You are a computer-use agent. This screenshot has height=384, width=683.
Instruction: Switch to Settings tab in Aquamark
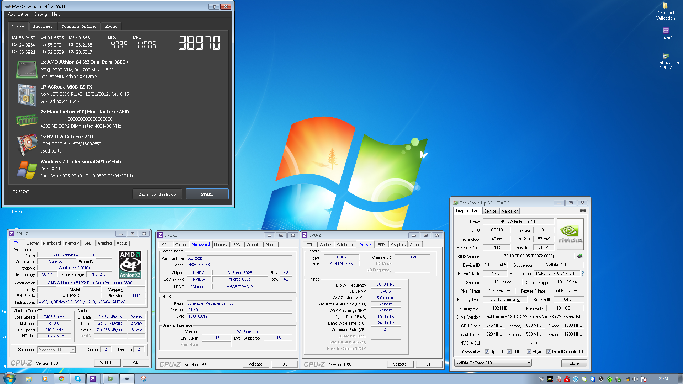(43, 26)
